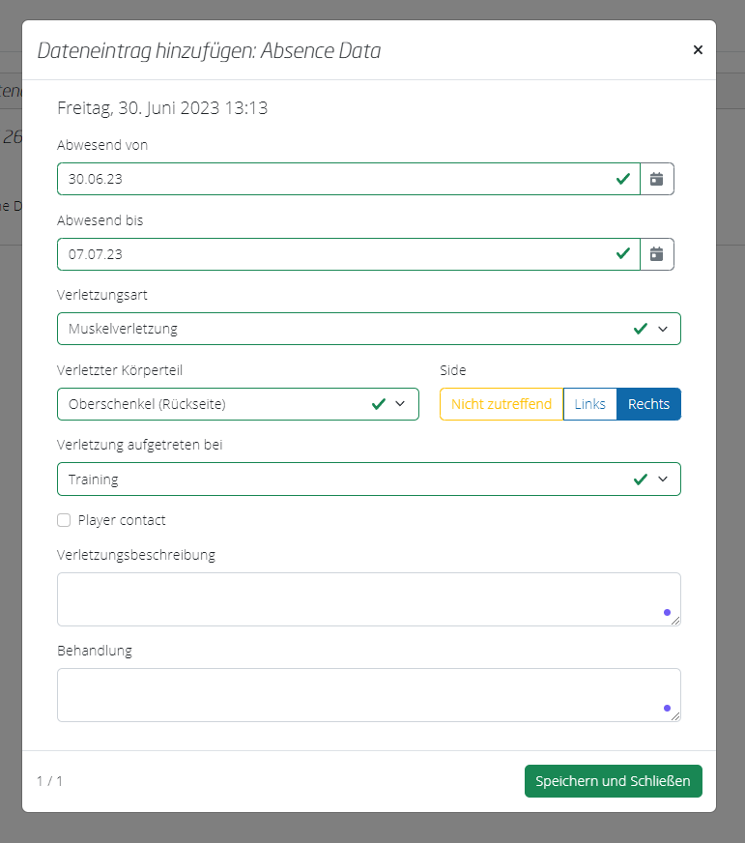745x843 pixels.
Task: Click the chevron arrow in Verletzungsart field
Action: coord(663,329)
